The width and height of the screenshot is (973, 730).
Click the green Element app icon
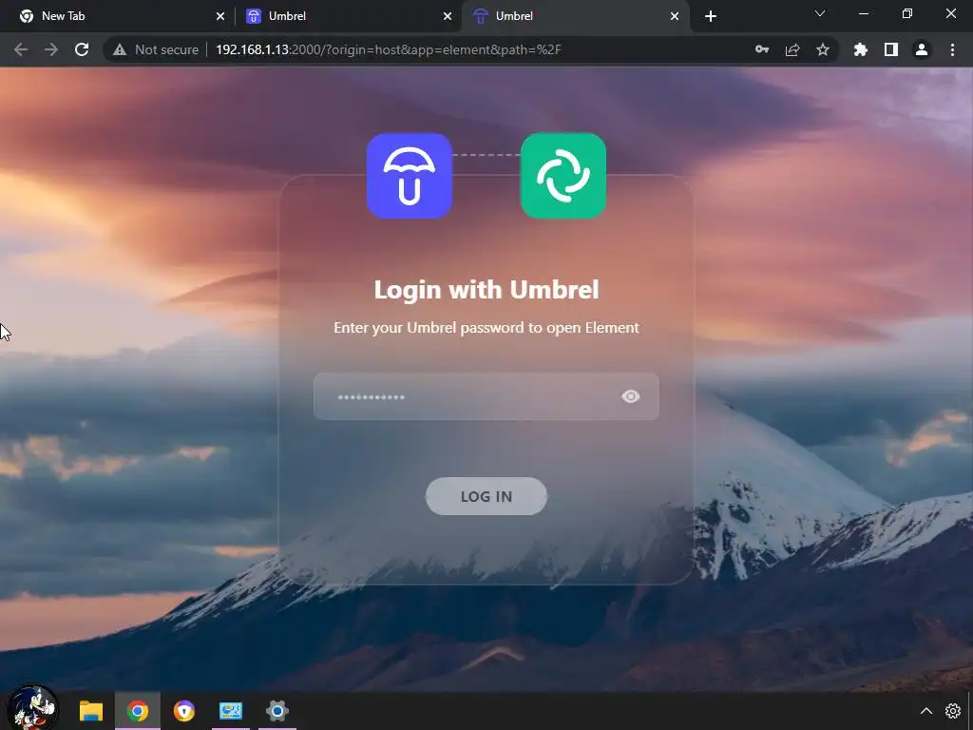tap(563, 176)
